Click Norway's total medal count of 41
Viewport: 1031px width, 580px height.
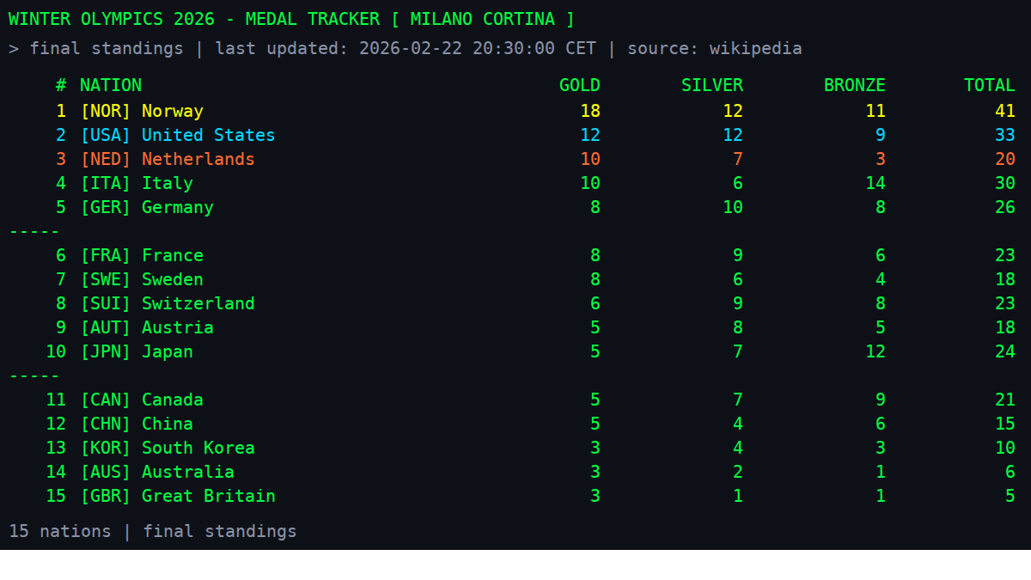click(x=1004, y=111)
